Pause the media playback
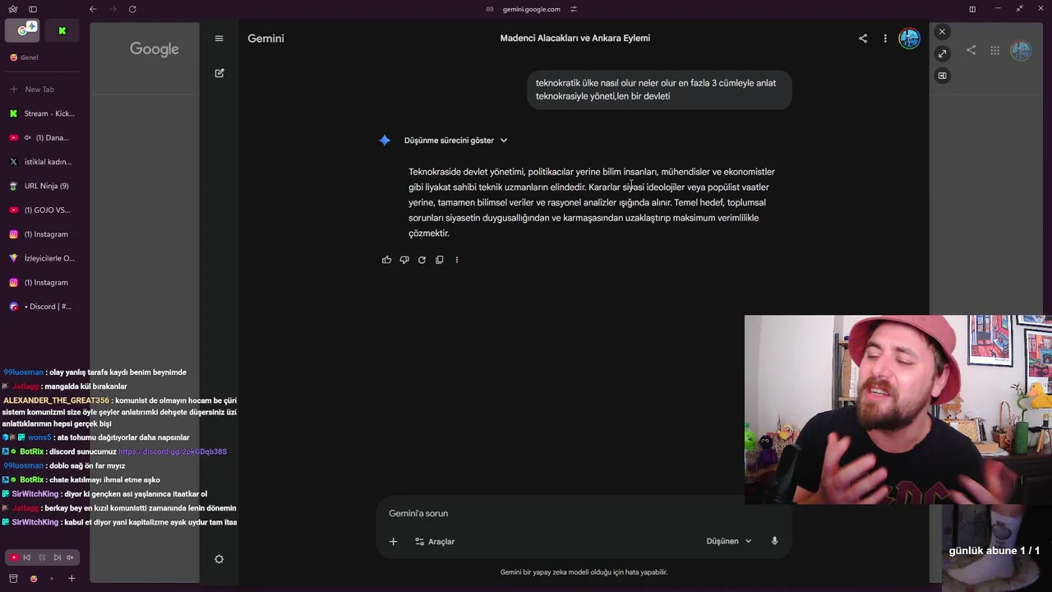 pyautogui.click(x=42, y=557)
